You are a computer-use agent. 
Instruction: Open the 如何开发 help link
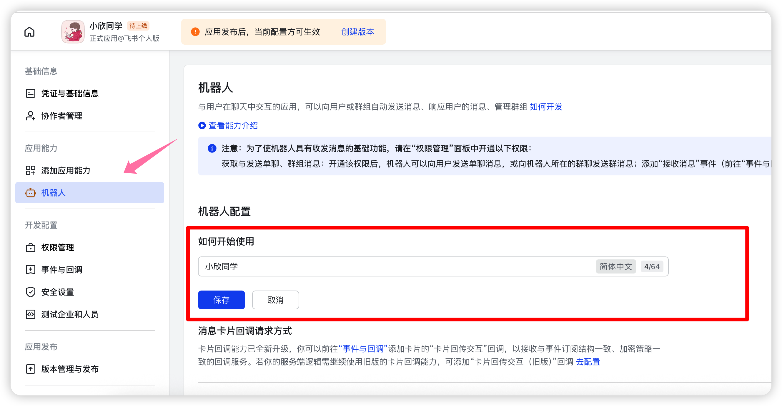(x=546, y=107)
